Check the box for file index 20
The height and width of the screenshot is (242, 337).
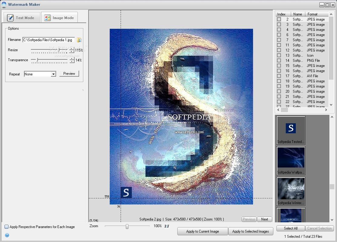[x=279, y=91]
